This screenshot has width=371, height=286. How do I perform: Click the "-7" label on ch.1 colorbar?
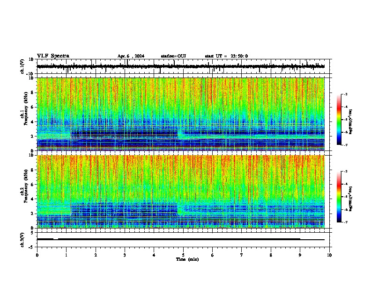click(345, 145)
